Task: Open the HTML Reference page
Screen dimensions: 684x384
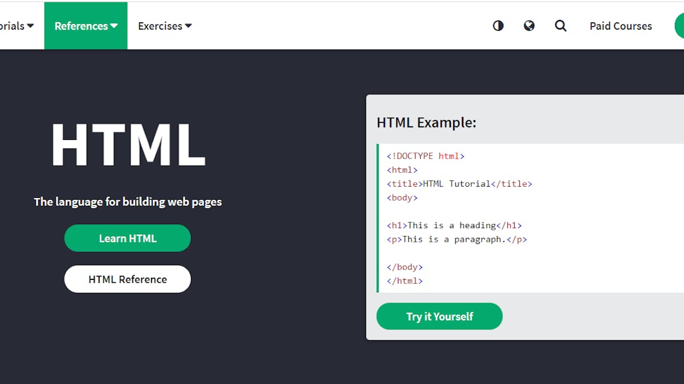Action: (x=127, y=279)
